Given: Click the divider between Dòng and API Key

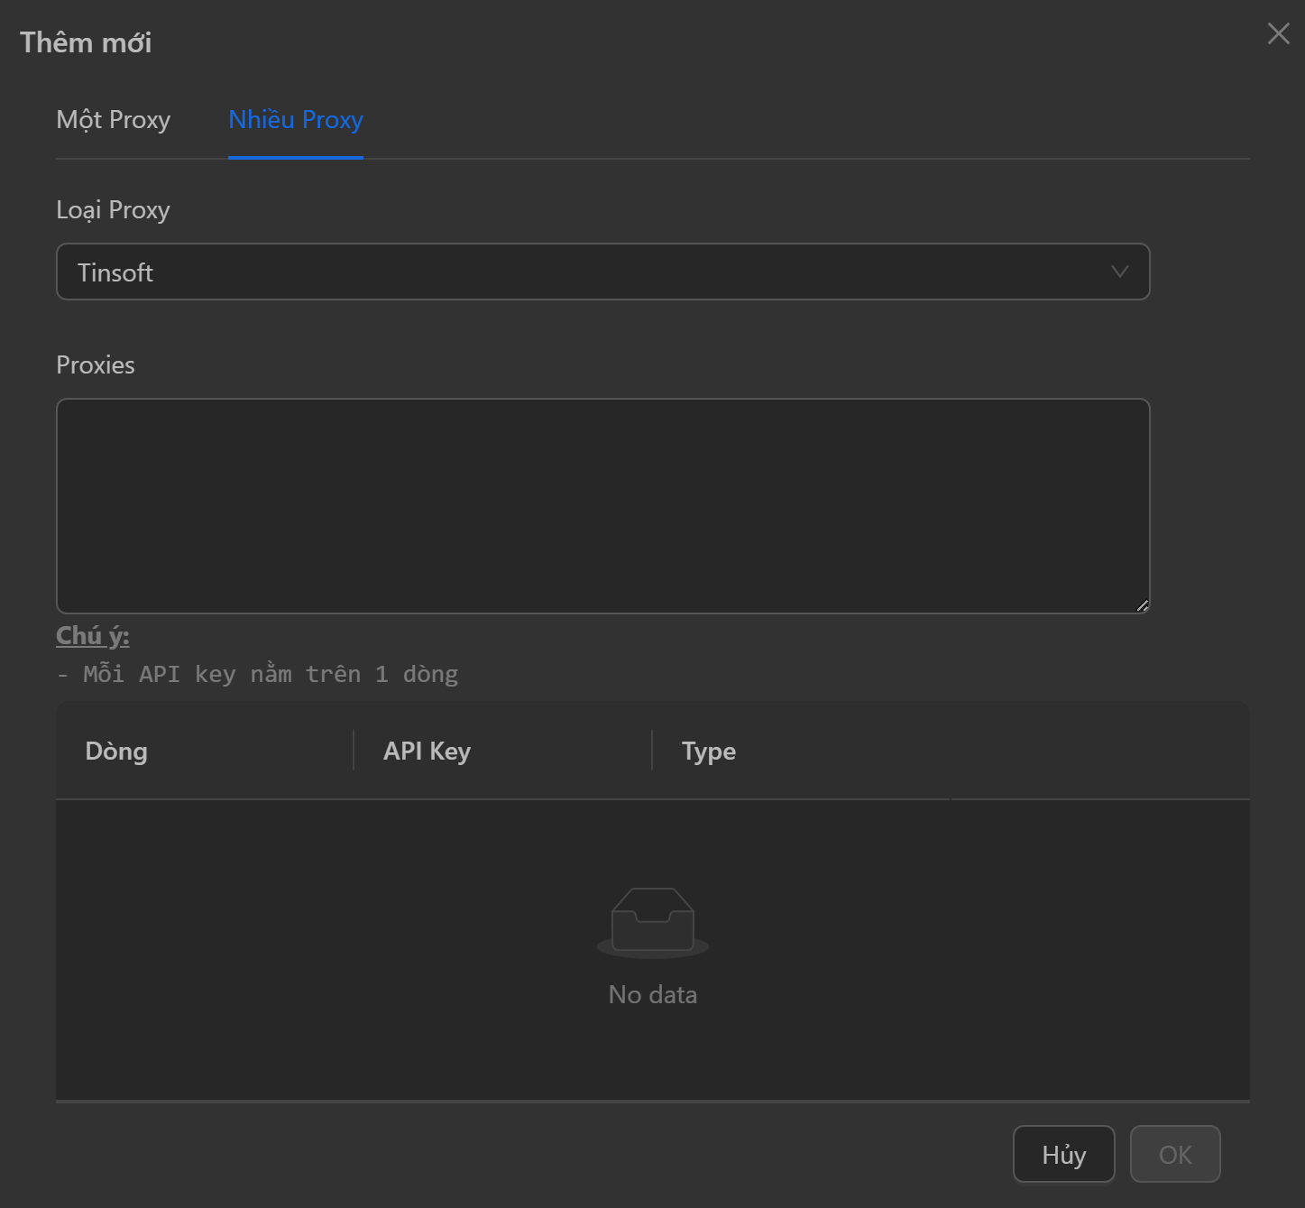Looking at the screenshot, I should pos(354,751).
